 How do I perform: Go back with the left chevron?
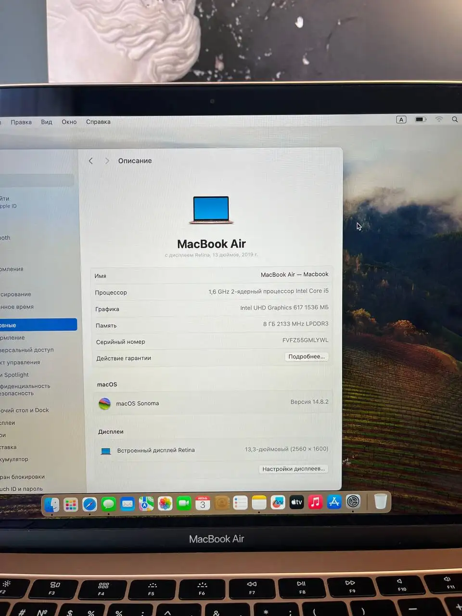(91, 161)
